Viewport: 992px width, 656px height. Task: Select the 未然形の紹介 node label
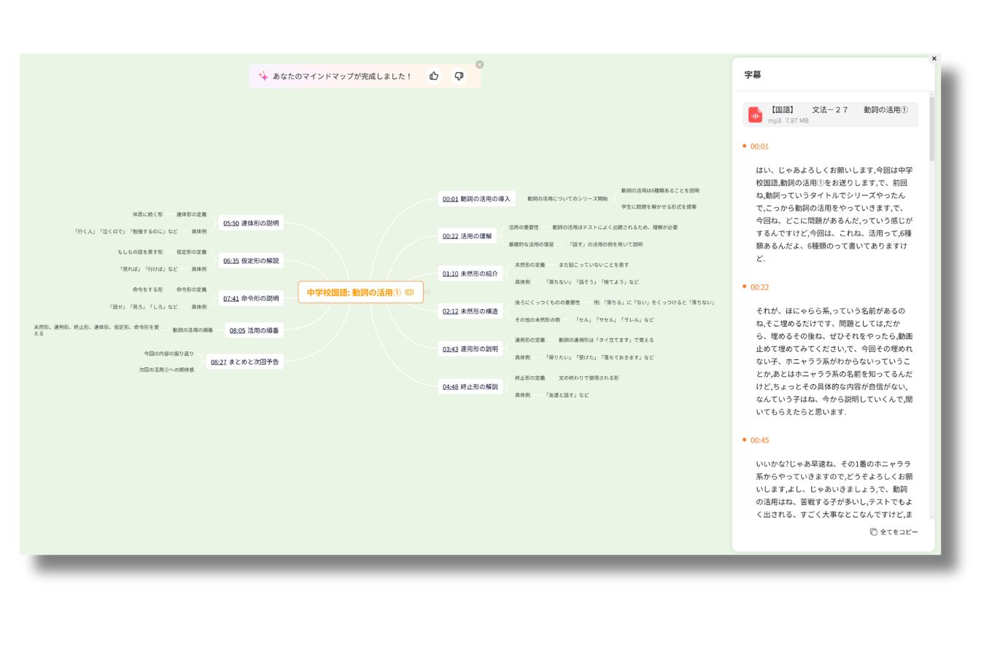pos(479,274)
